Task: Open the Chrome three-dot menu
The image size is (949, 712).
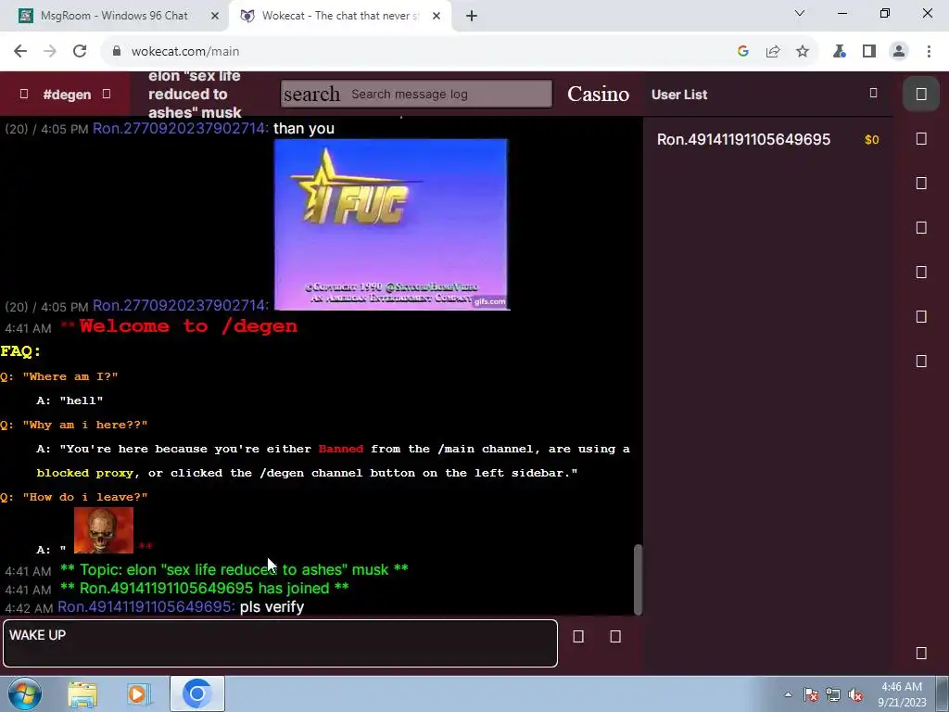Action: (x=929, y=52)
